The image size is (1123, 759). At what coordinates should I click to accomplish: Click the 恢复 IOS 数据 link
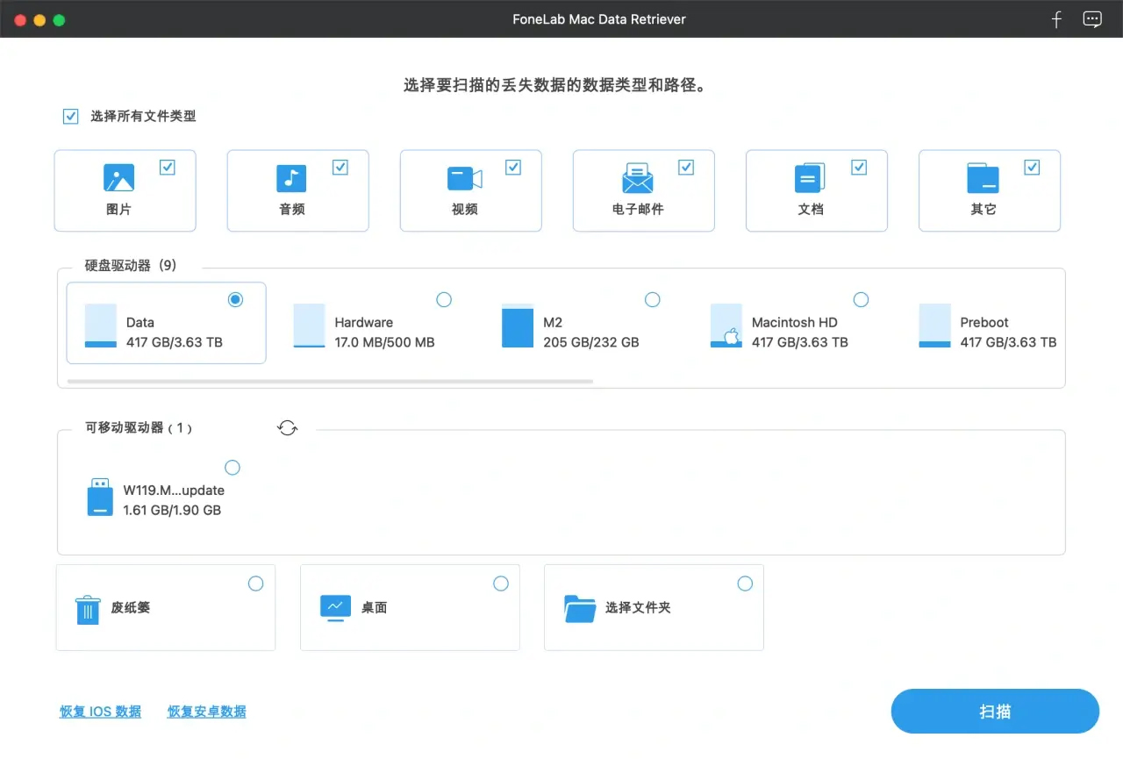click(x=100, y=711)
